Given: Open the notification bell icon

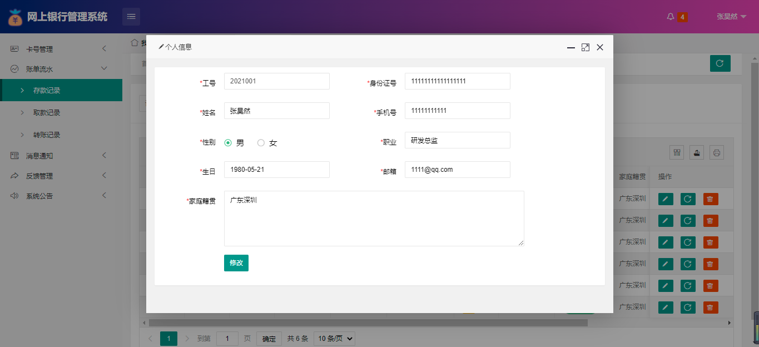Looking at the screenshot, I should pos(671,17).
